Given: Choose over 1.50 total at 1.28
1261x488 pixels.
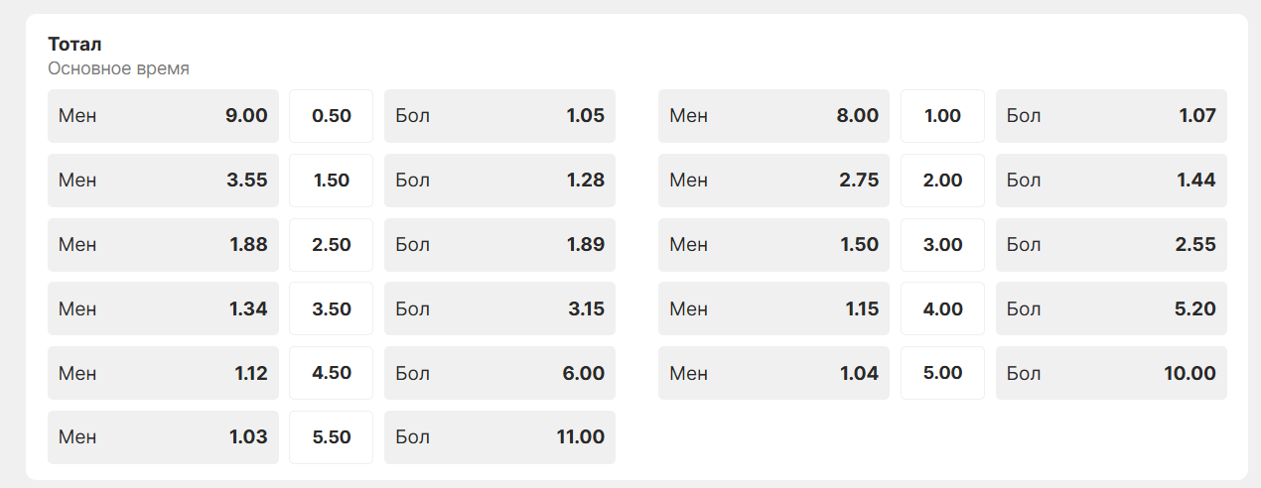Looking at the screenshot, I should point(499,181).
